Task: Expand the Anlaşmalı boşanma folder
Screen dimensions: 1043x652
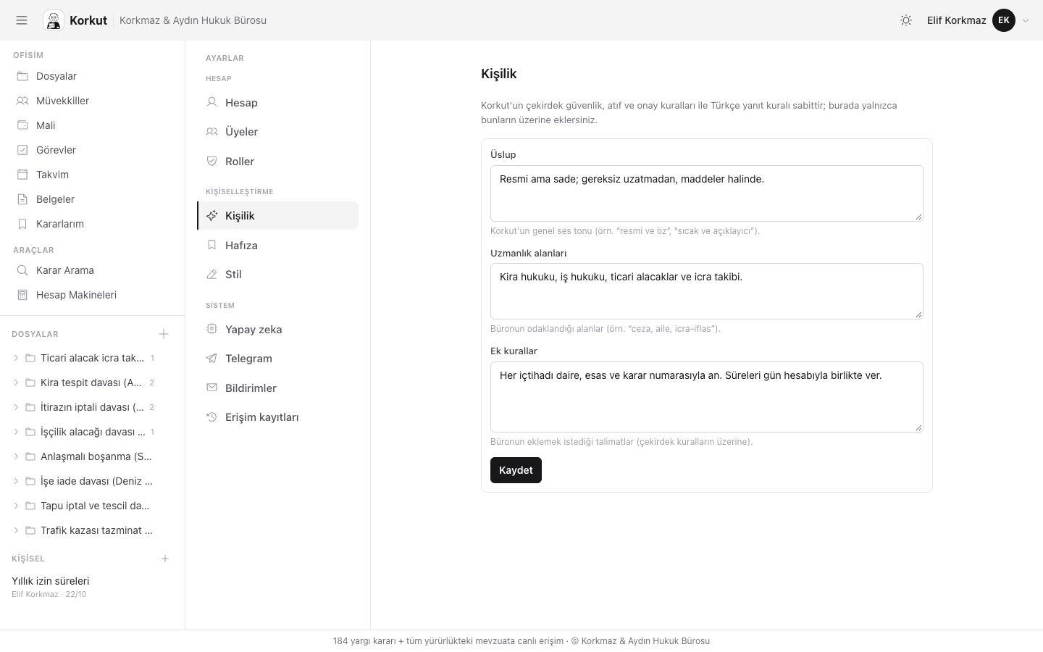Action: 16,456
